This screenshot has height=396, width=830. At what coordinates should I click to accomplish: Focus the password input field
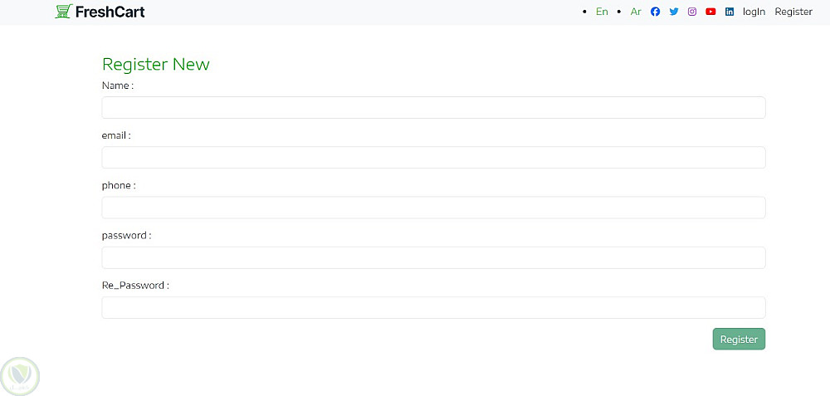(x=433, y=257)
